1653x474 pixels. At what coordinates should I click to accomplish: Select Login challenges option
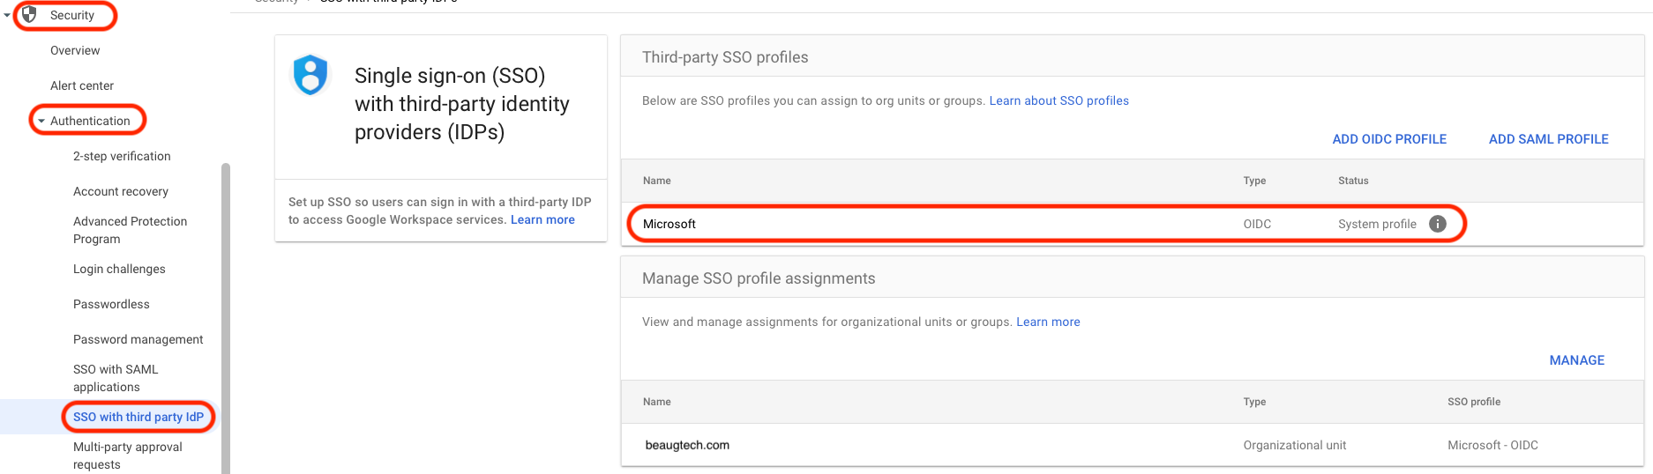[x=119, y=269]
